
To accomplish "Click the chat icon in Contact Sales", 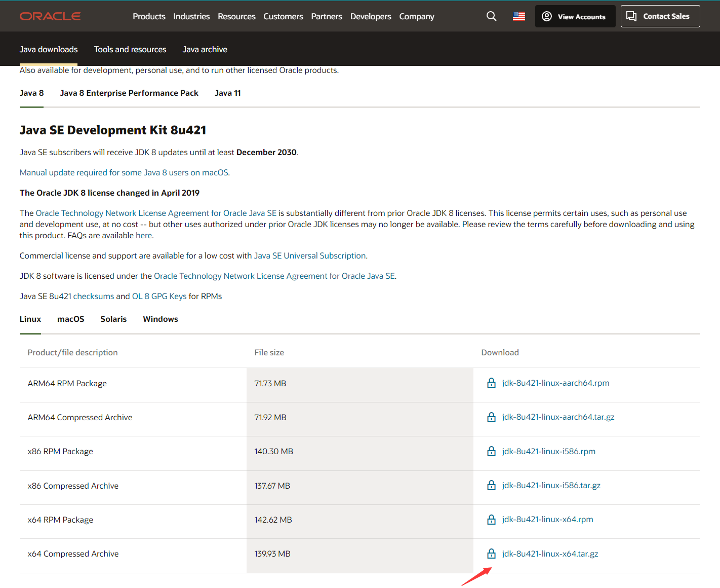I will click(631, 16).
